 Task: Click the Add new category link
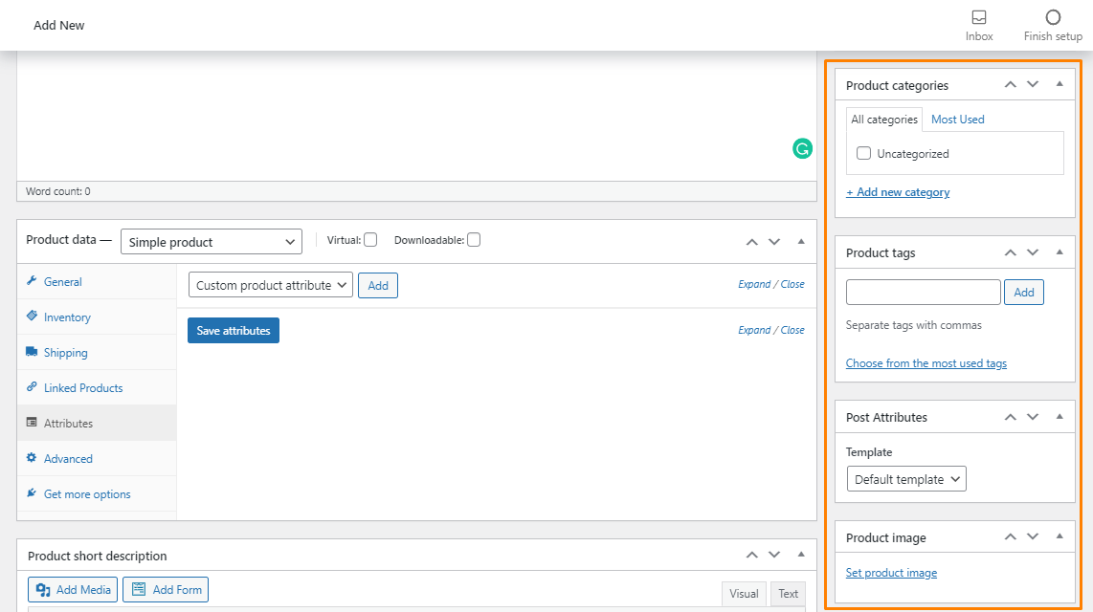coord(898,192)
